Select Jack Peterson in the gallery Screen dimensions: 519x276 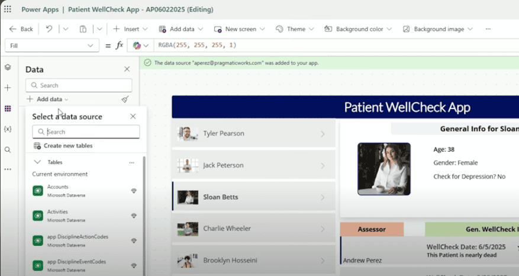tap(253, 165)
